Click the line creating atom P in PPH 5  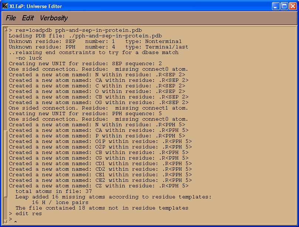pos(97,136)
